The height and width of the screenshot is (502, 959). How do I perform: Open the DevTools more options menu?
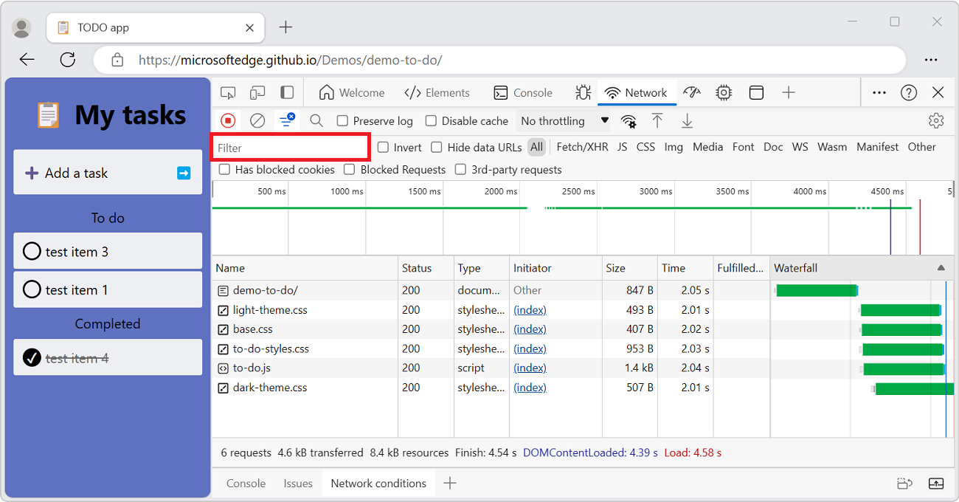(879, 92)
